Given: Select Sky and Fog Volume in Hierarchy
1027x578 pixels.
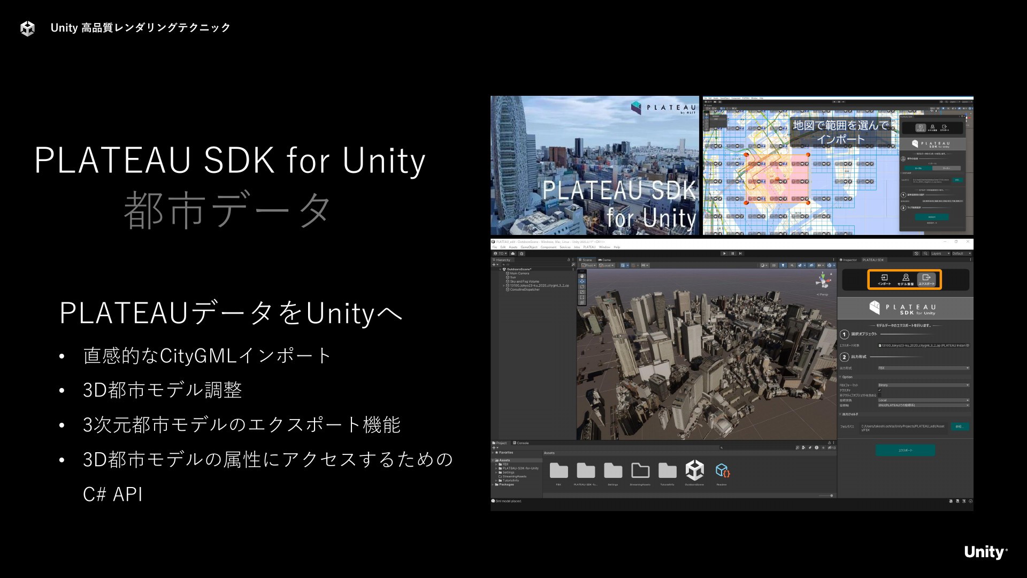Looking at the screenshot, I should point(525,282).
